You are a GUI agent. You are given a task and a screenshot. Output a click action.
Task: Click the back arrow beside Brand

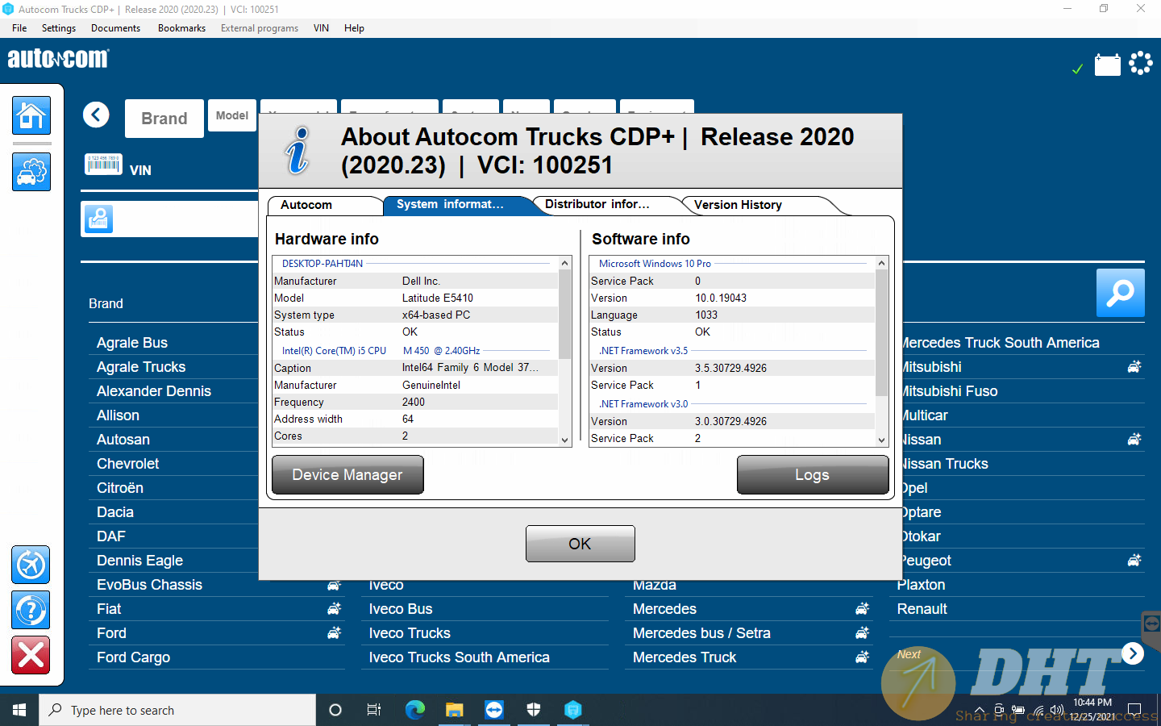(x=96, y=115)
